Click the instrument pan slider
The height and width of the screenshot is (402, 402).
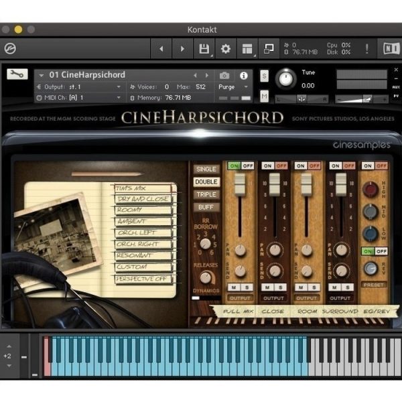pyautogui.click(x=301, y=99)
